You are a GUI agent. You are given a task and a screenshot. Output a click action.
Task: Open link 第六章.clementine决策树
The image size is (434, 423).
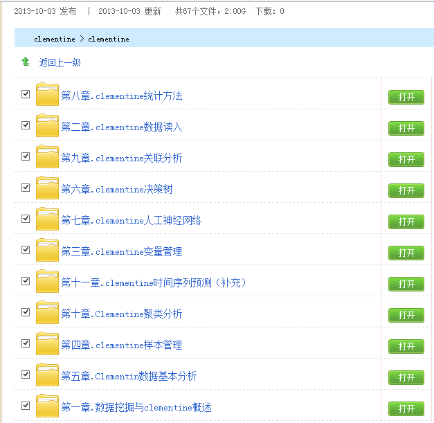pyautogui.click(x=117, y=190)
